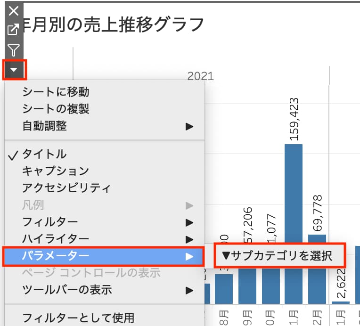The height and width of the screenshot is (326, 360).
Task: Toggle キャプション display option
Action: (x=56, y=171)
